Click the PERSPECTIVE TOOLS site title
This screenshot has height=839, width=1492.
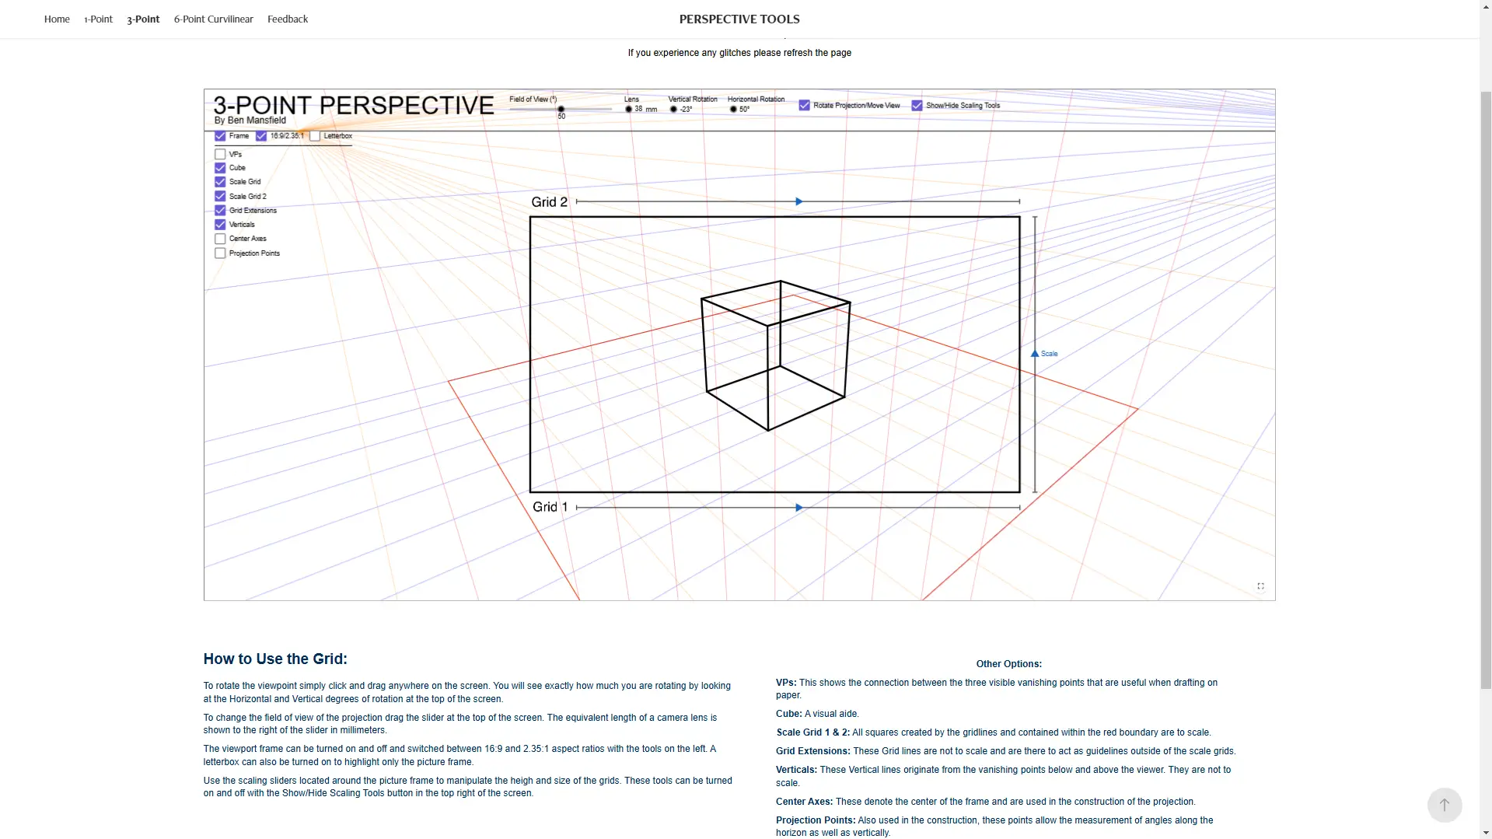pos(739,19)
